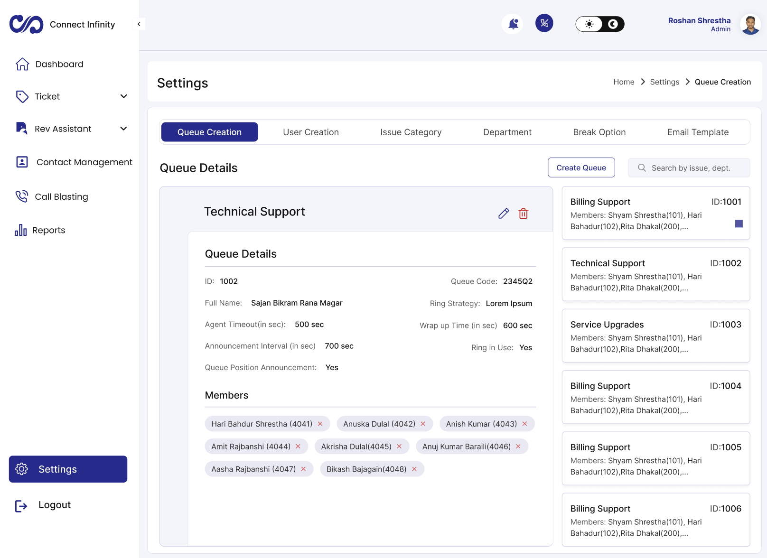Remove member Anish Kumar (4043)
The image size is (767, 558).
524,424
